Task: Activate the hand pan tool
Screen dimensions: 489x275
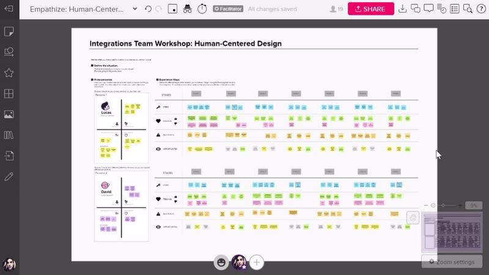Action: (x=413, y=218)
